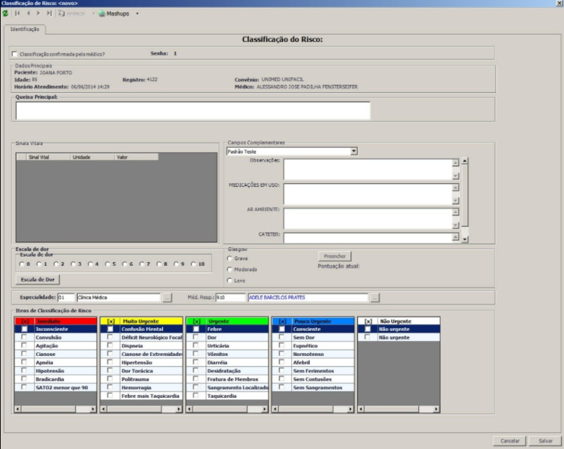Select Glasgow Leve option

[x=229, y=280]
